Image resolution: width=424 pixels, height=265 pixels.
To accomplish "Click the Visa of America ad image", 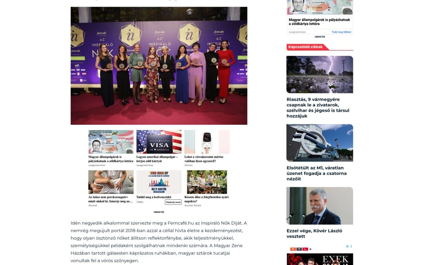I will [159, 142].
